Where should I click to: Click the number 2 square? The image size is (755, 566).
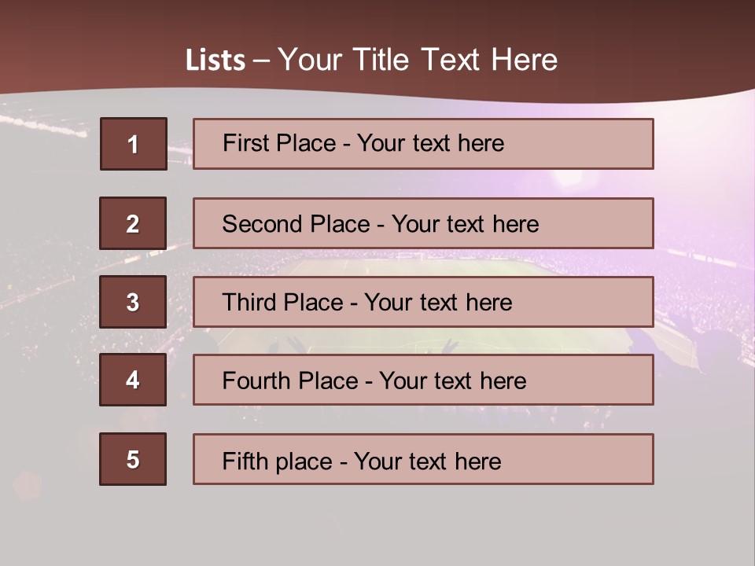coord(133,223)
